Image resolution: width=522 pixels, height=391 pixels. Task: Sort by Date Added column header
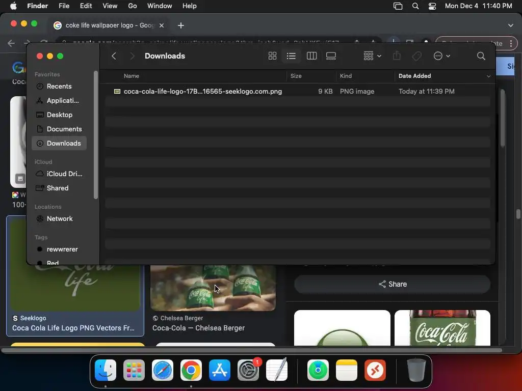coord(414,76)
